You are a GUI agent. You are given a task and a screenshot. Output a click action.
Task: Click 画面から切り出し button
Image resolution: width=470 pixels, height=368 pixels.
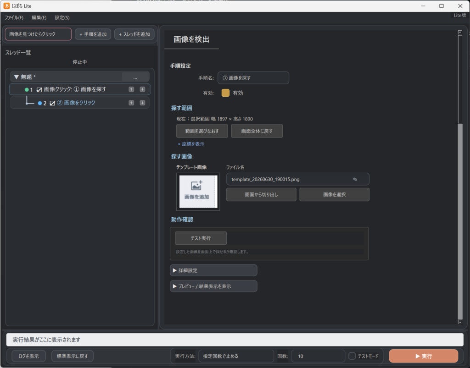[x=261, y=194]
